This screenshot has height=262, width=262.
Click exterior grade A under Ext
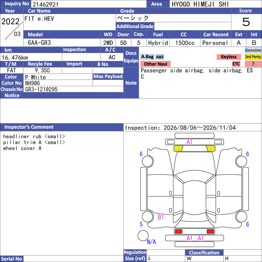[x=239, y=43]
